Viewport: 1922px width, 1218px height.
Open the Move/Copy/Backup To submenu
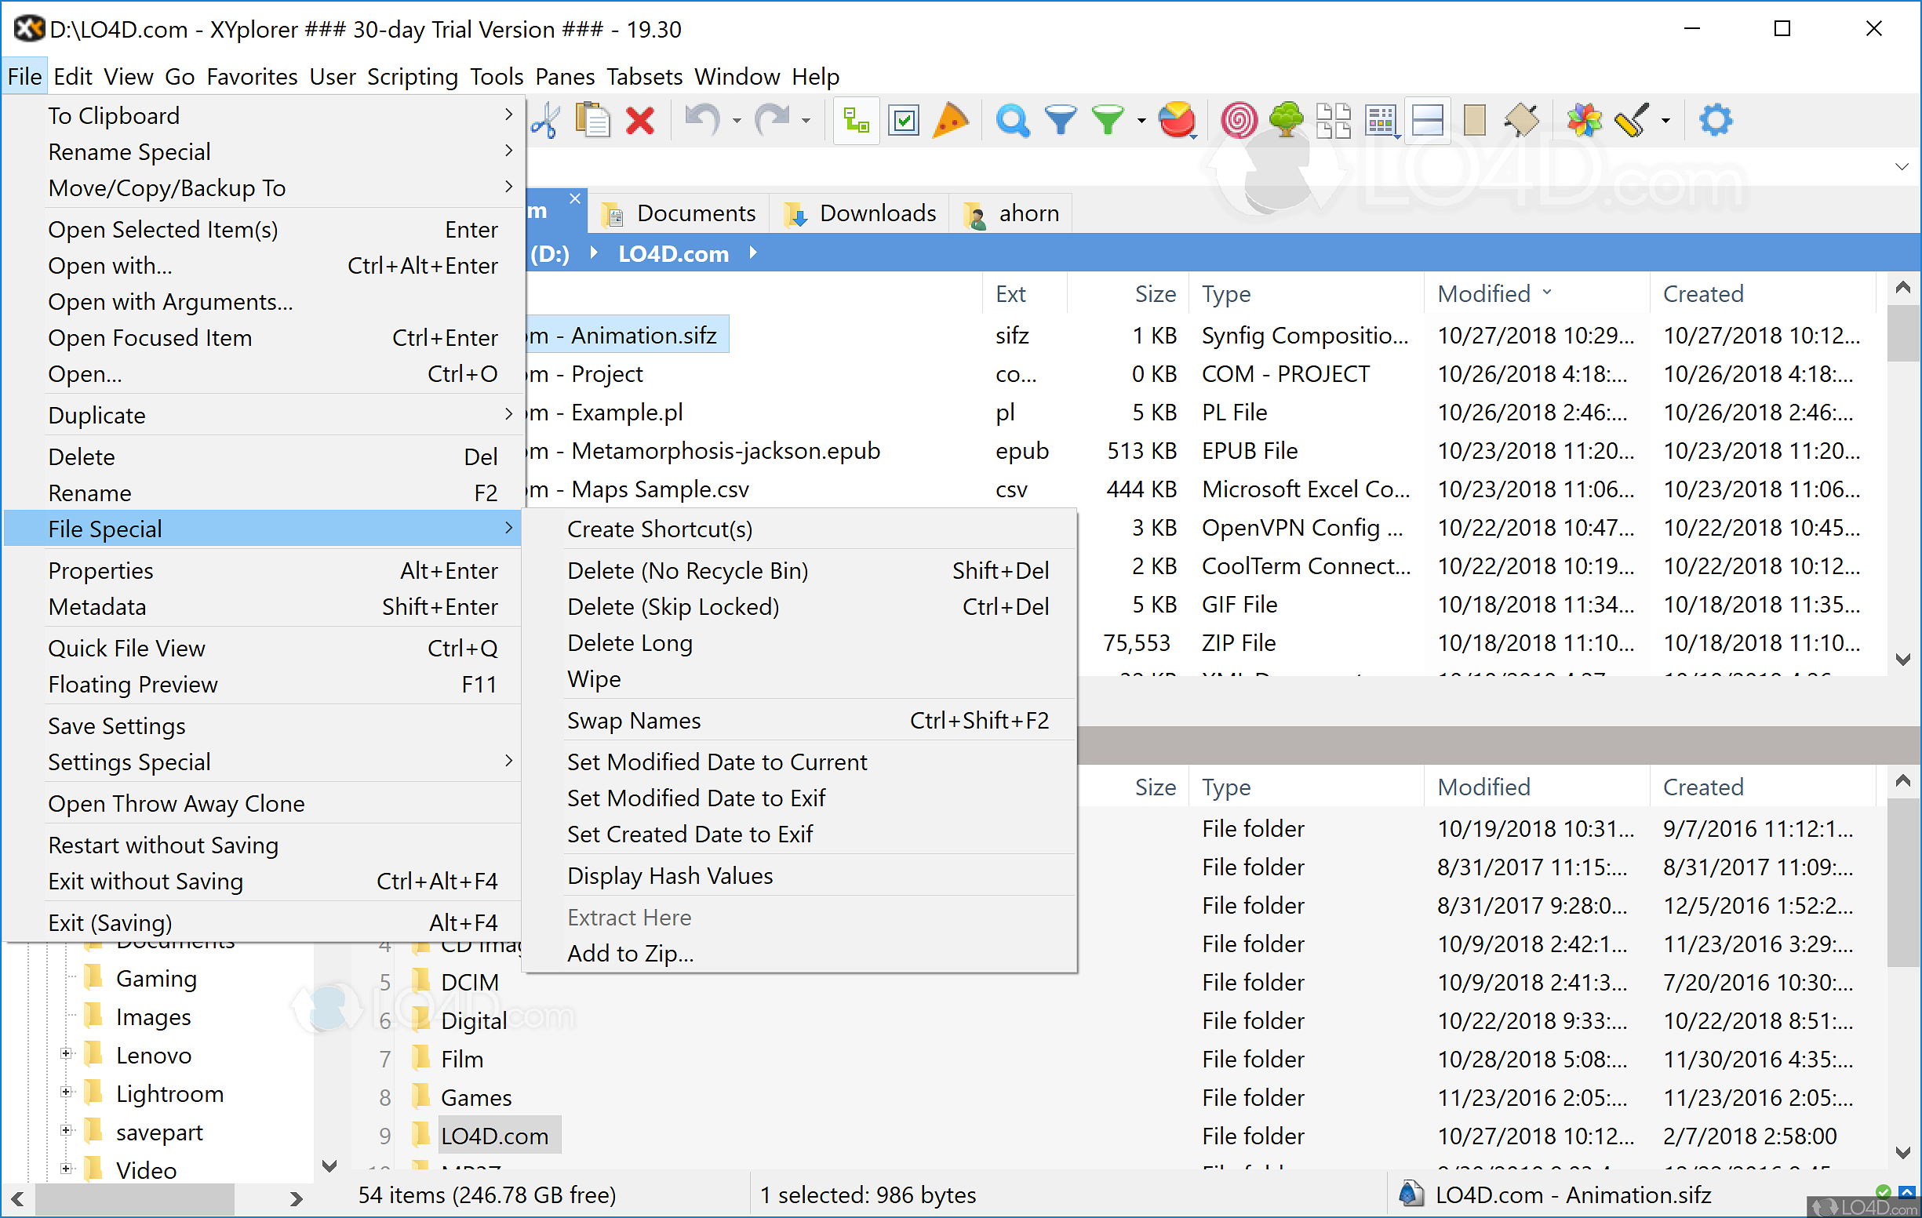166,188
